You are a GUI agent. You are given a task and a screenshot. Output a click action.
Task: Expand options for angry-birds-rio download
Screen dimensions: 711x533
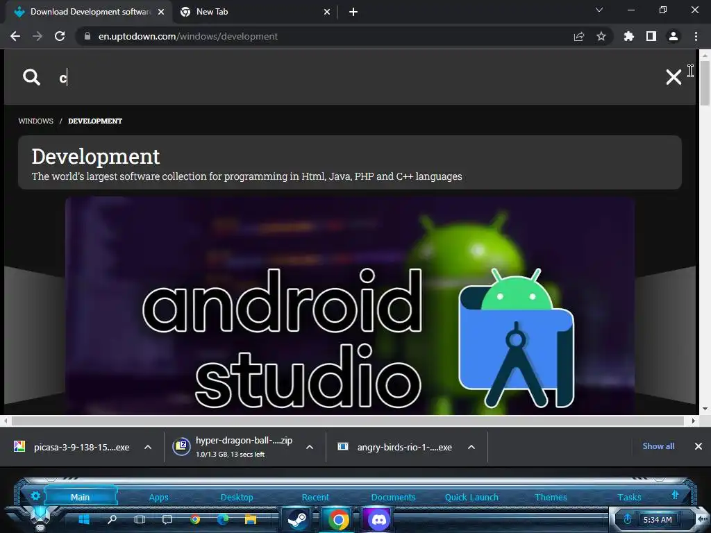[x=471, y=448]
